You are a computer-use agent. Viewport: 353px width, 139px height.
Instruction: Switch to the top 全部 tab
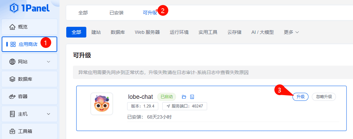click(x=83, y=13)
